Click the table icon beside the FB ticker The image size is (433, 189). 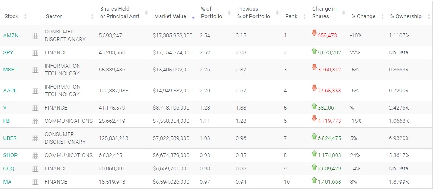tap(35, 121)
